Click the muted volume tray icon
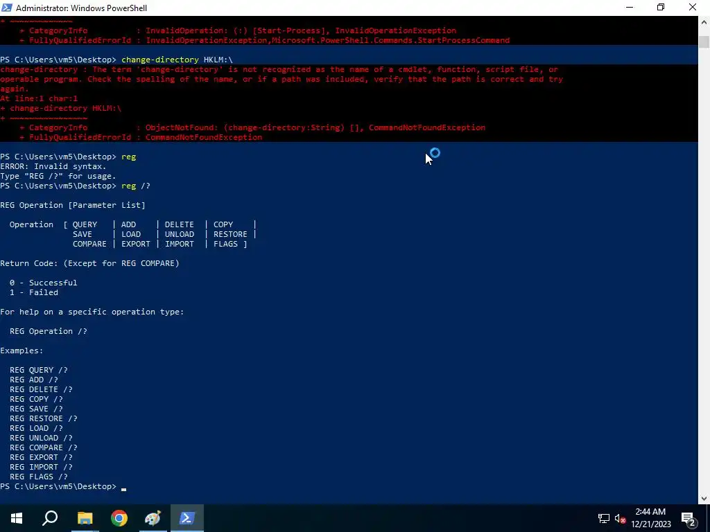The width and height of the screenshot is (710, 532). click(621, 518)
